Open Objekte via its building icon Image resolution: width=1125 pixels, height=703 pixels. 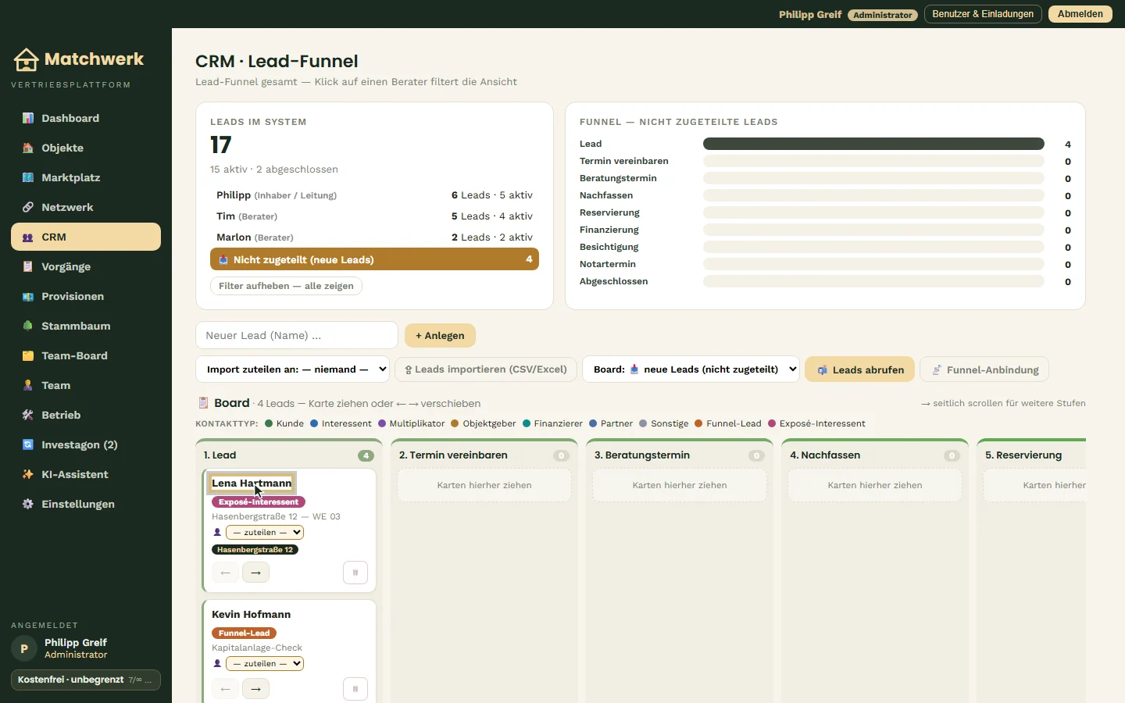(x=28, y=148)
